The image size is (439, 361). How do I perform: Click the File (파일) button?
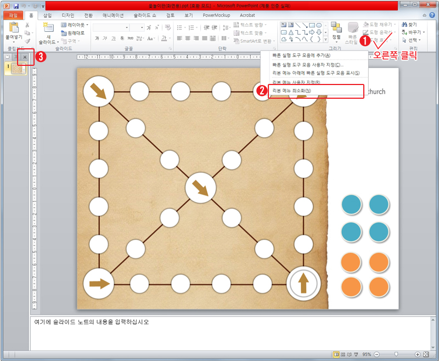tap(12, 15)
